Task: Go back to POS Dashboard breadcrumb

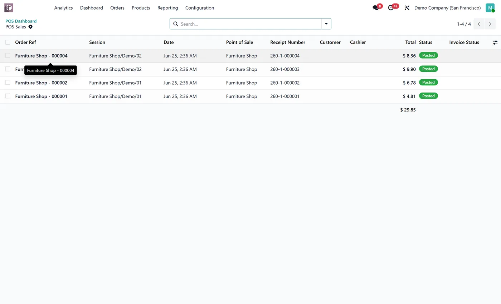Action: point(21,21)
